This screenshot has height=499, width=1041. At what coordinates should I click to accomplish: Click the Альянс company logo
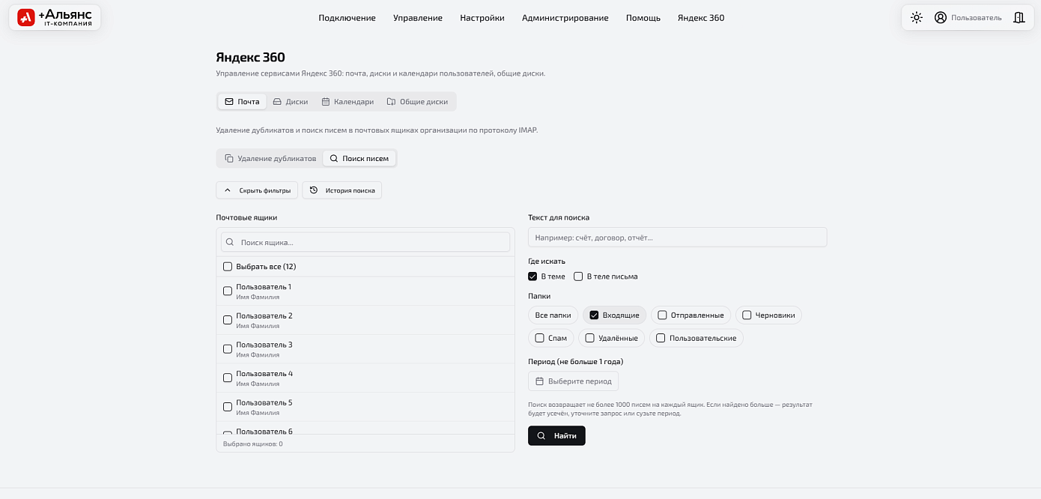pyautogui.click(x=55, y=17)
